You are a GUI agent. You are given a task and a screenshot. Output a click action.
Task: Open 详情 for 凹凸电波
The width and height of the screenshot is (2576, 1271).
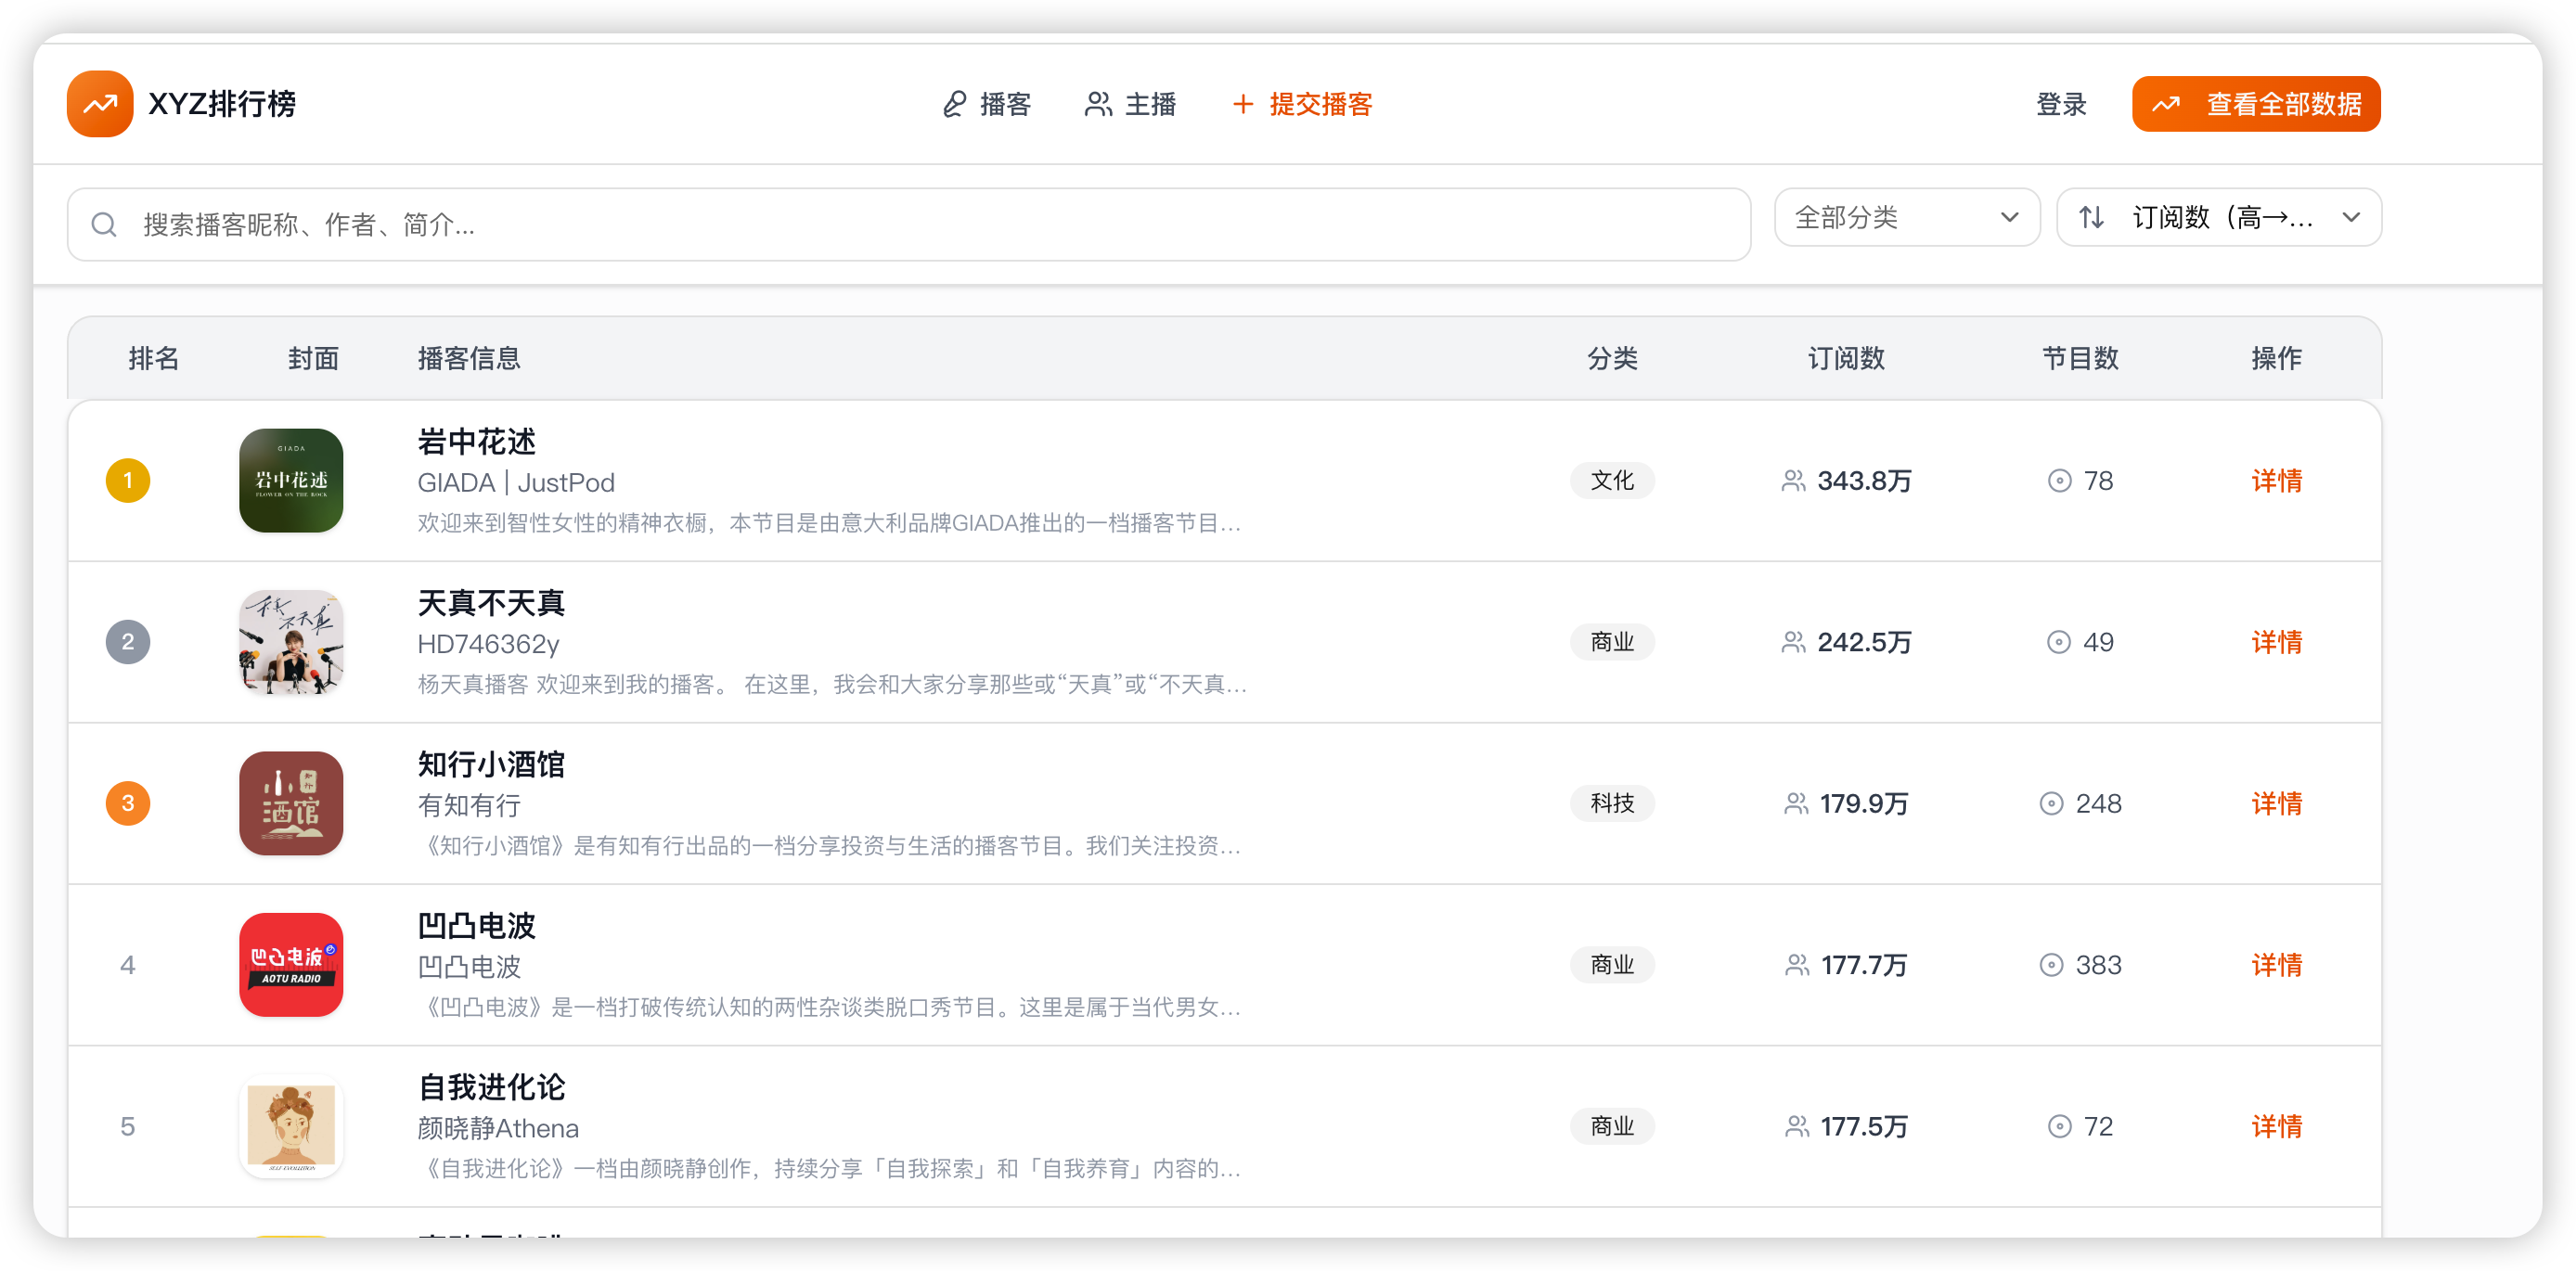coord(2276,965)
